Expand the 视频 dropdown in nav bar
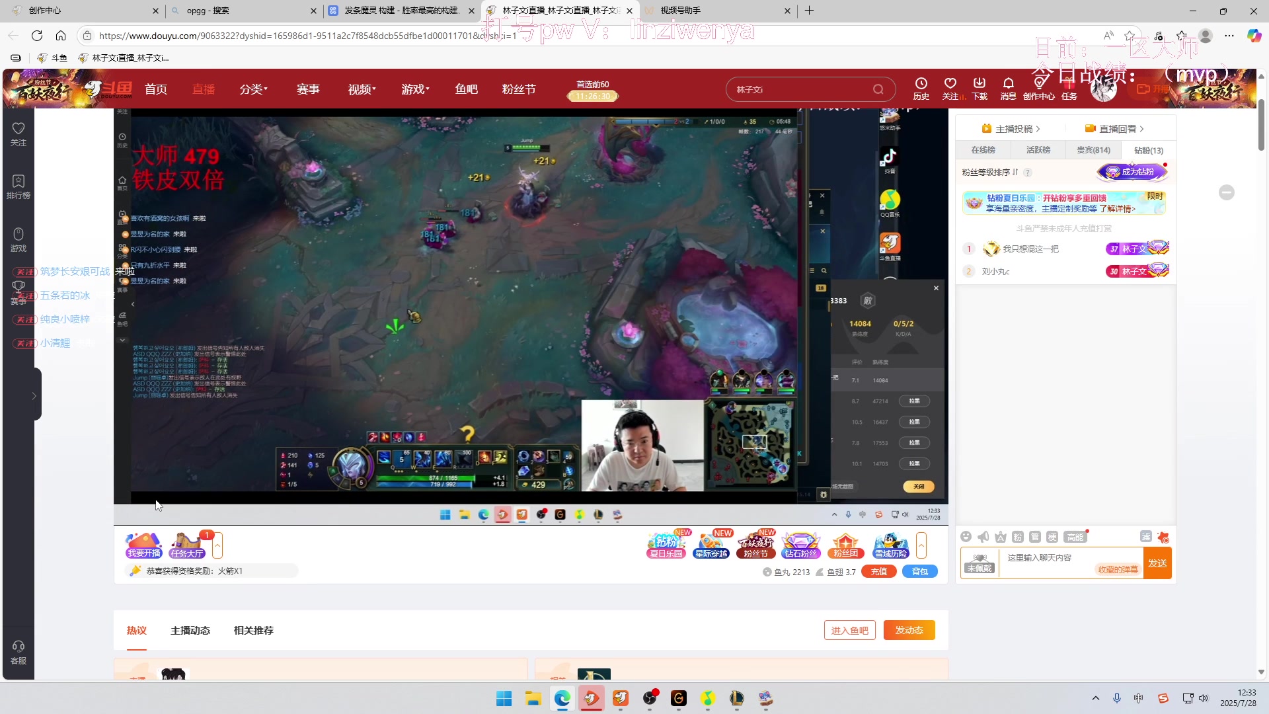This screenshot has height=714, width=1269. click(362, 89)
